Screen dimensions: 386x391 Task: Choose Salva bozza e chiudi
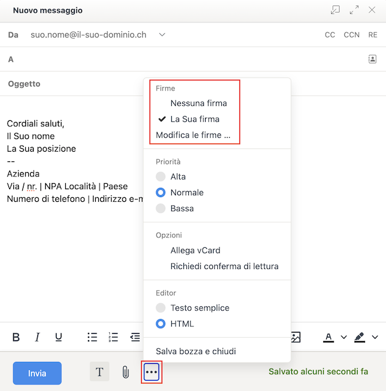pos(196,351)
